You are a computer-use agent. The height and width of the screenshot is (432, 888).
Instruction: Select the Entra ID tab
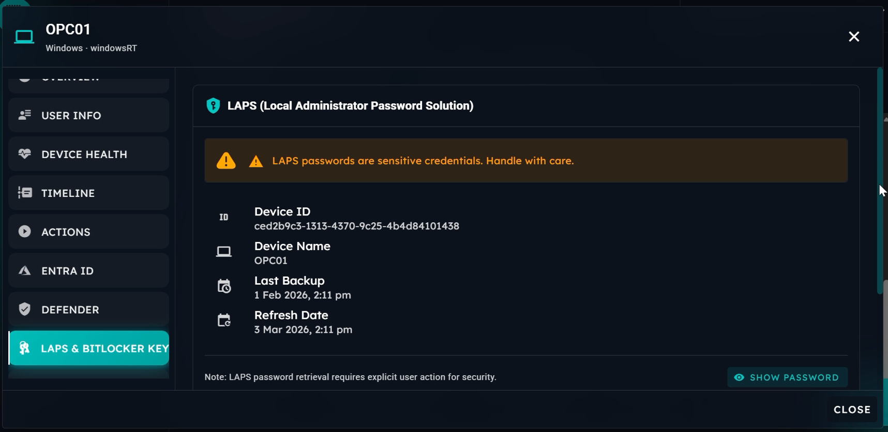tap(88, 271)
